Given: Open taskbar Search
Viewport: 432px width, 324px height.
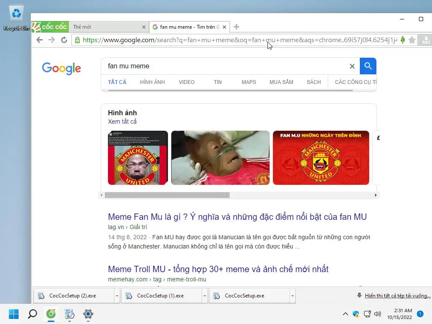Looking at the screenshot, I should pos(32,314).
